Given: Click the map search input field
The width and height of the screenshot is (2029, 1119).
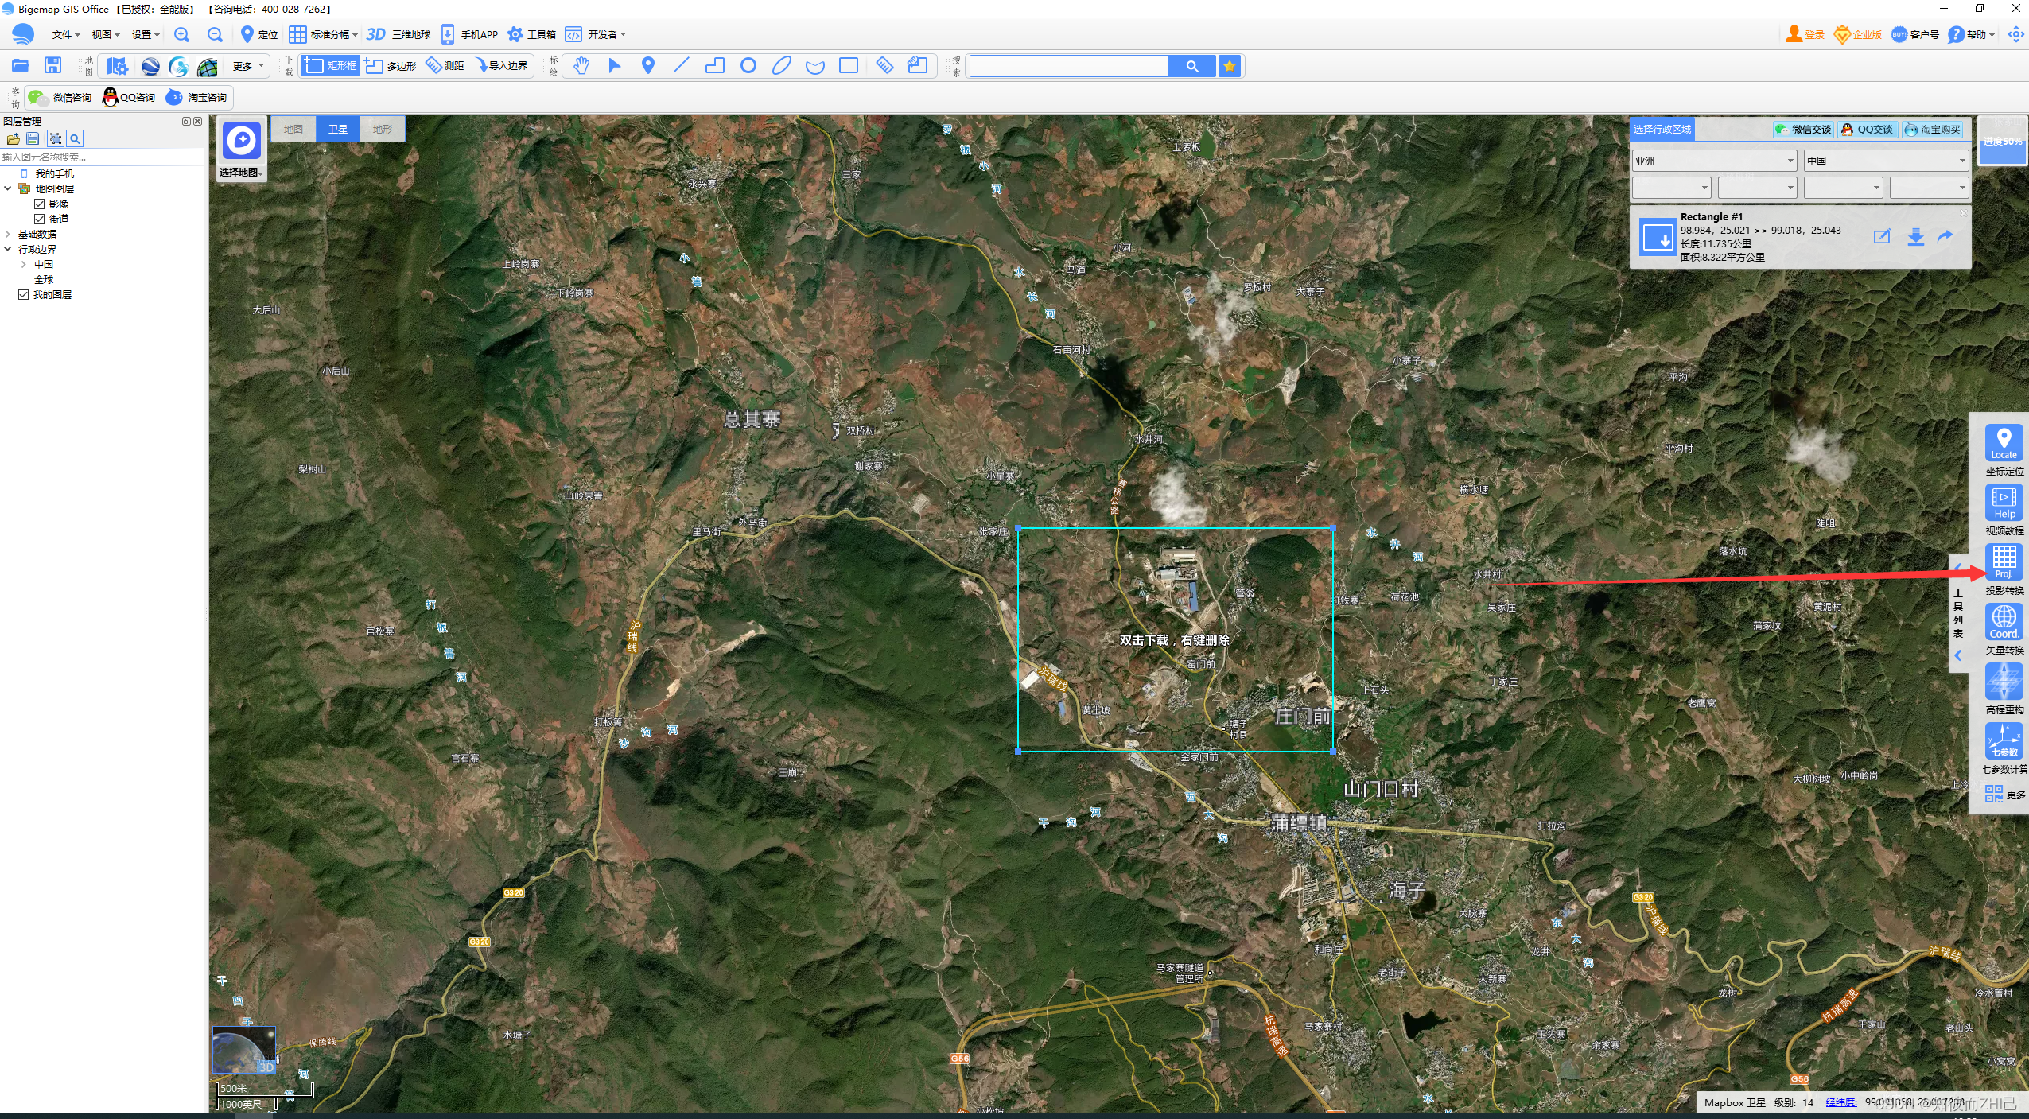Looking at the screenshot, I should 1068,66.
